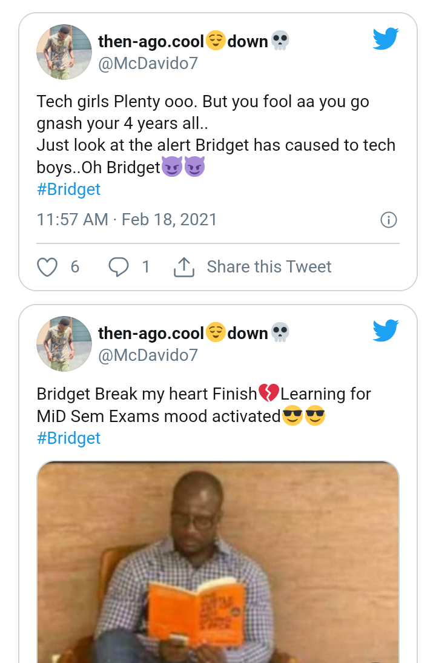The image size is (436, 663).
Task: Open the tweet info circle icon
Action: pyautogui.click(x=388, y=220)
